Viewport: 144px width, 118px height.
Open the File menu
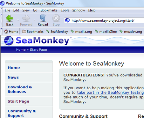7,10
